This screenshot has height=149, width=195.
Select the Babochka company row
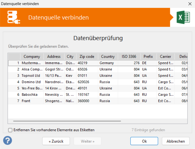point(98,95)
